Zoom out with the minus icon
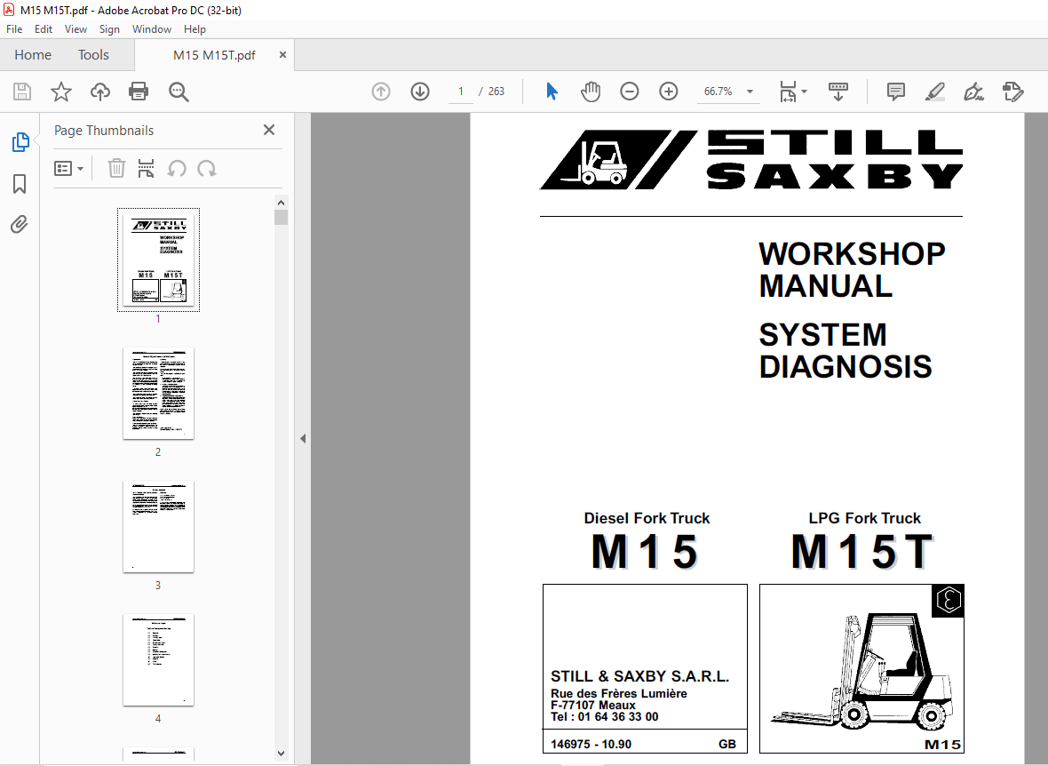The width and height of the screenshot is (1048, 766). [629, 92]
